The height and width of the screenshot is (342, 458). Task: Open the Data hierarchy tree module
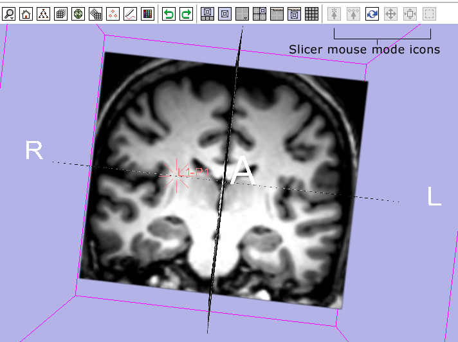(44, 13)
